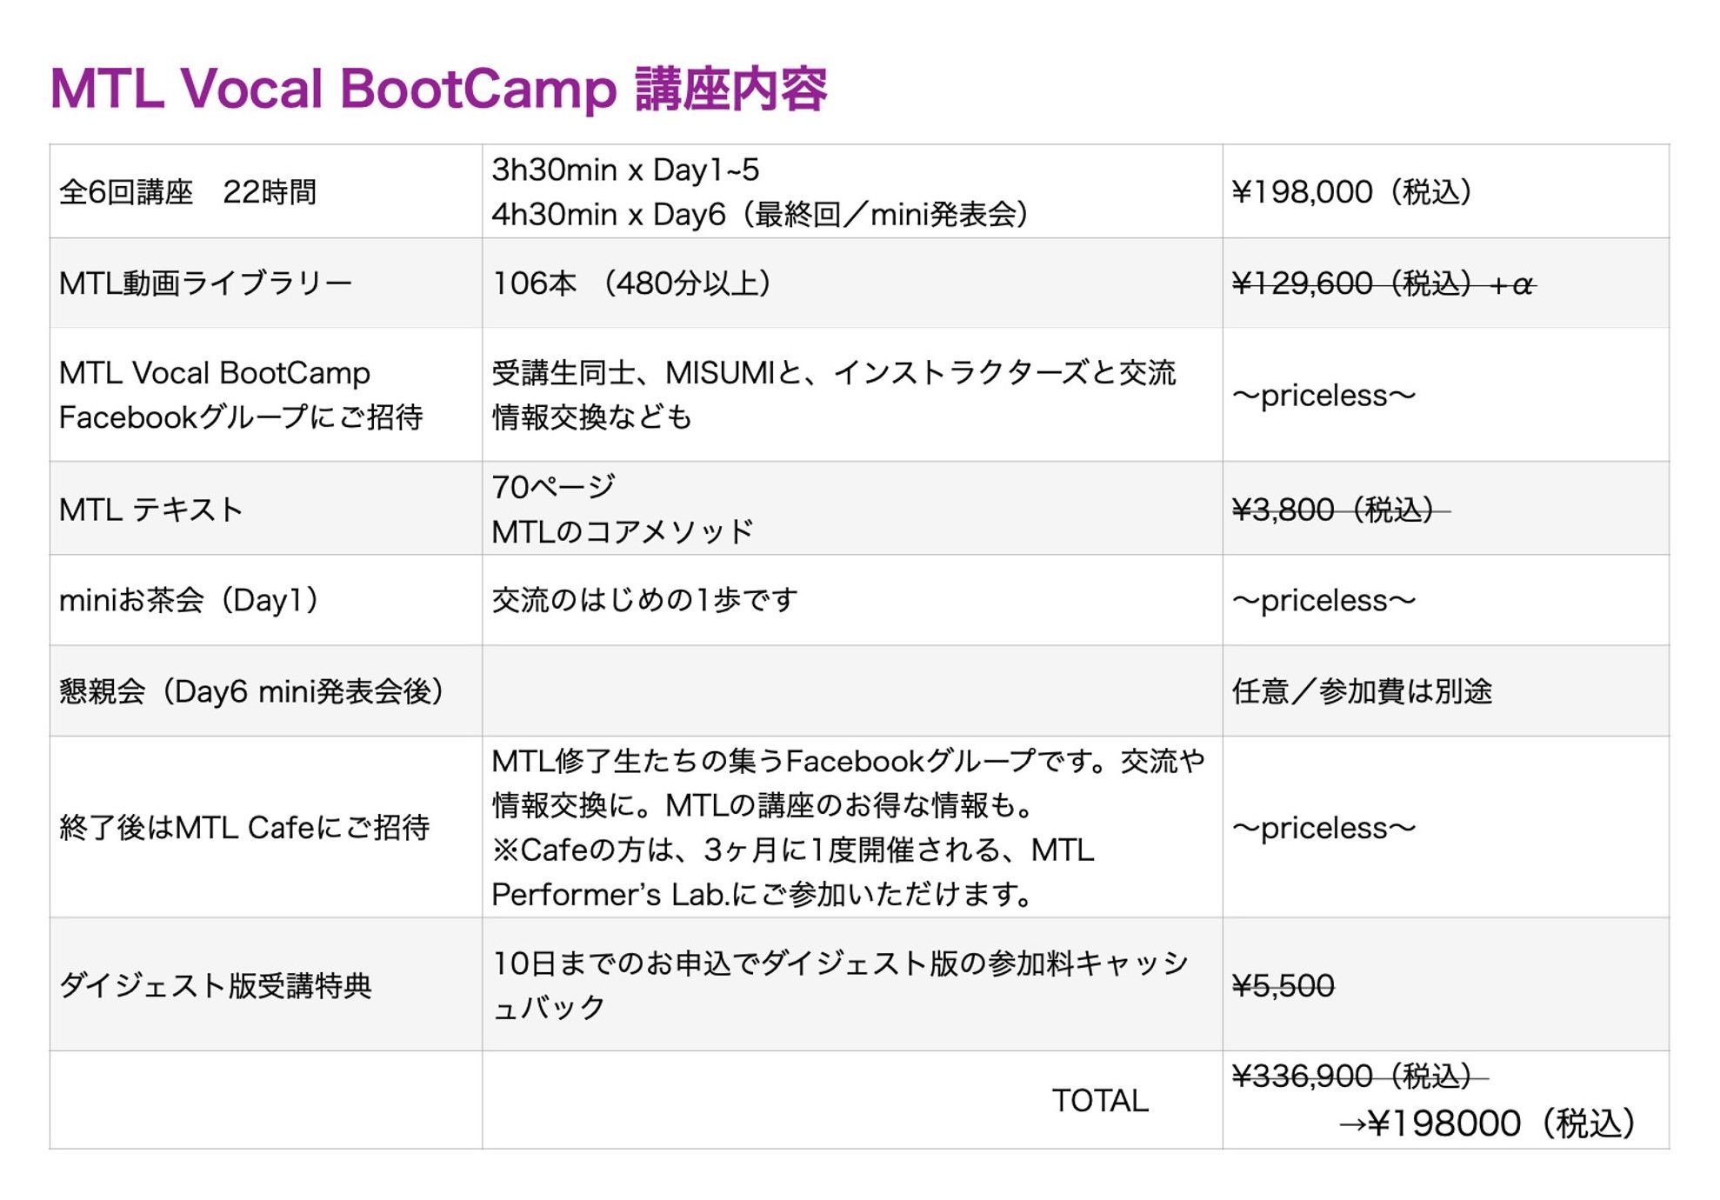Screen dimensions: 1720x1200
Task: Click the MTL Vocal BootCamp 講座内容 heading
Action: click(x=438, y=89)
